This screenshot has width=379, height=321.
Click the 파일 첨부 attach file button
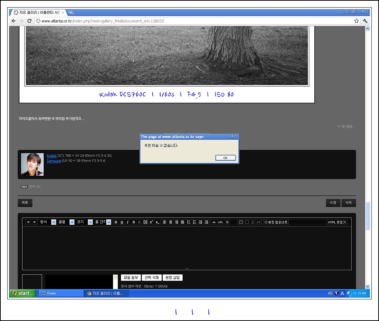(x=130, y=278)
